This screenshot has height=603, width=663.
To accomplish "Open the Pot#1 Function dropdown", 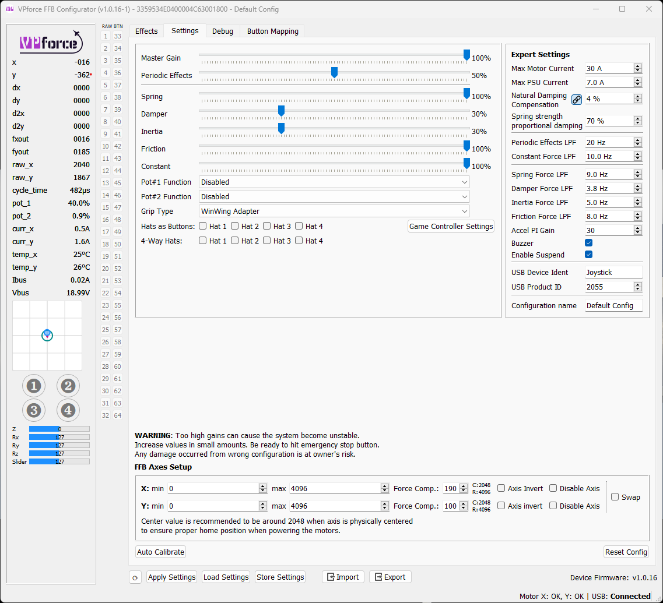I will pyautogui.click(x=333, y=182).
